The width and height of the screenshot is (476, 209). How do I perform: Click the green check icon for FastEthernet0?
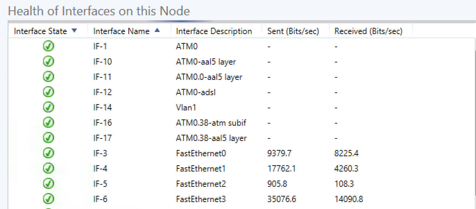tap(49, 153)
